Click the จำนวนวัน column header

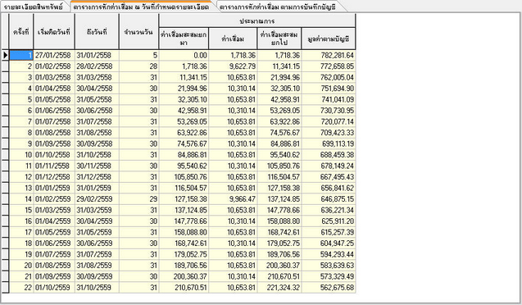point(138,32)
